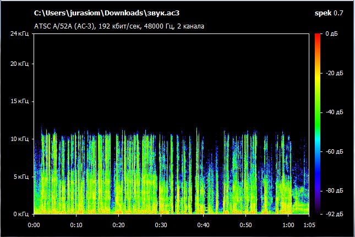The image size is (355, 237).
Task: Click the file path C:\Users\jurasiom\Downloads\звук.ac3
Action: click(107, 13)
